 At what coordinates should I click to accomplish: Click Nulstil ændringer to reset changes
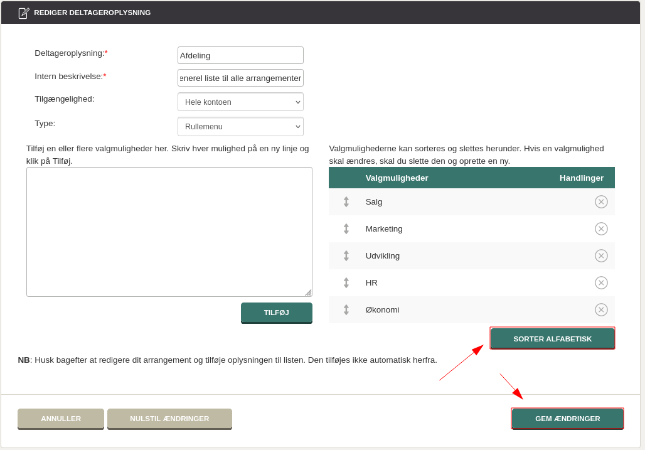tap(169, 419)
